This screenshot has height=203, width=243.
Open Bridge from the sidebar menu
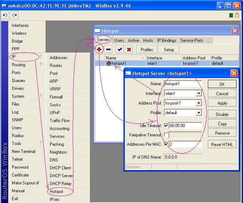pos(26,41)
